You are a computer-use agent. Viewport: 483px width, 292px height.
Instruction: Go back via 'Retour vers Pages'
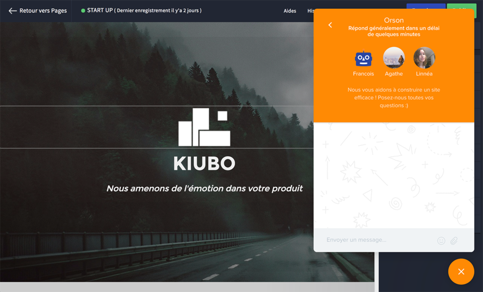[38, 11]
